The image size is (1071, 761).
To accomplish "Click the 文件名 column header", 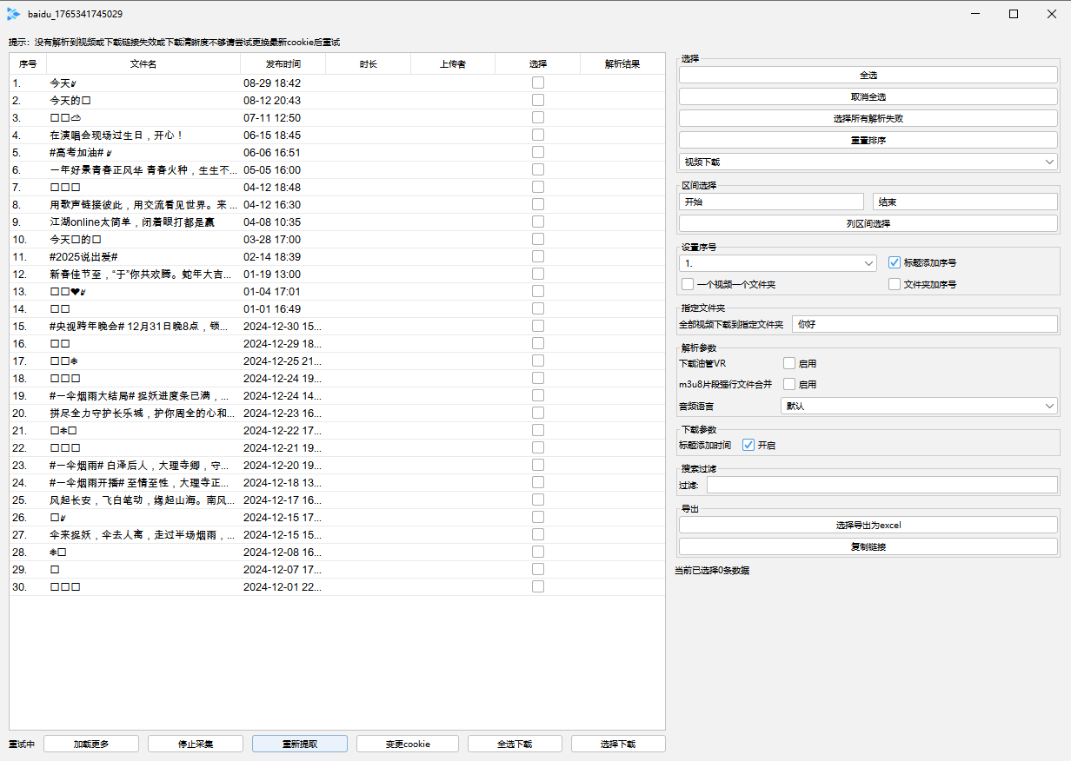I will coord(143,64).
